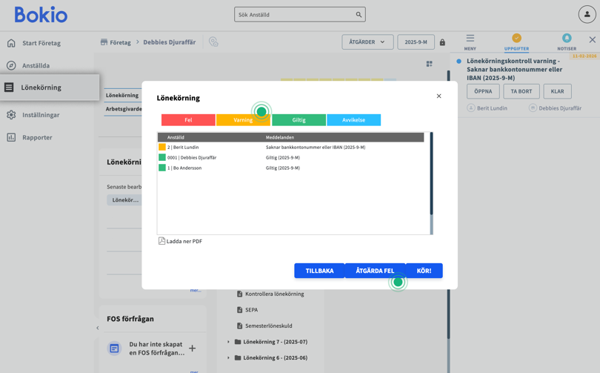
Task: Toggle the red Fel filter
Action: click(x=188, y=120)
